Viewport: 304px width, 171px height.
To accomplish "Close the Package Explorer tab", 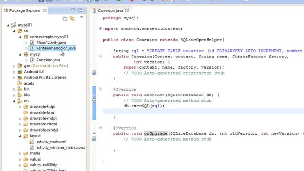I will click(x=45, y=10).
